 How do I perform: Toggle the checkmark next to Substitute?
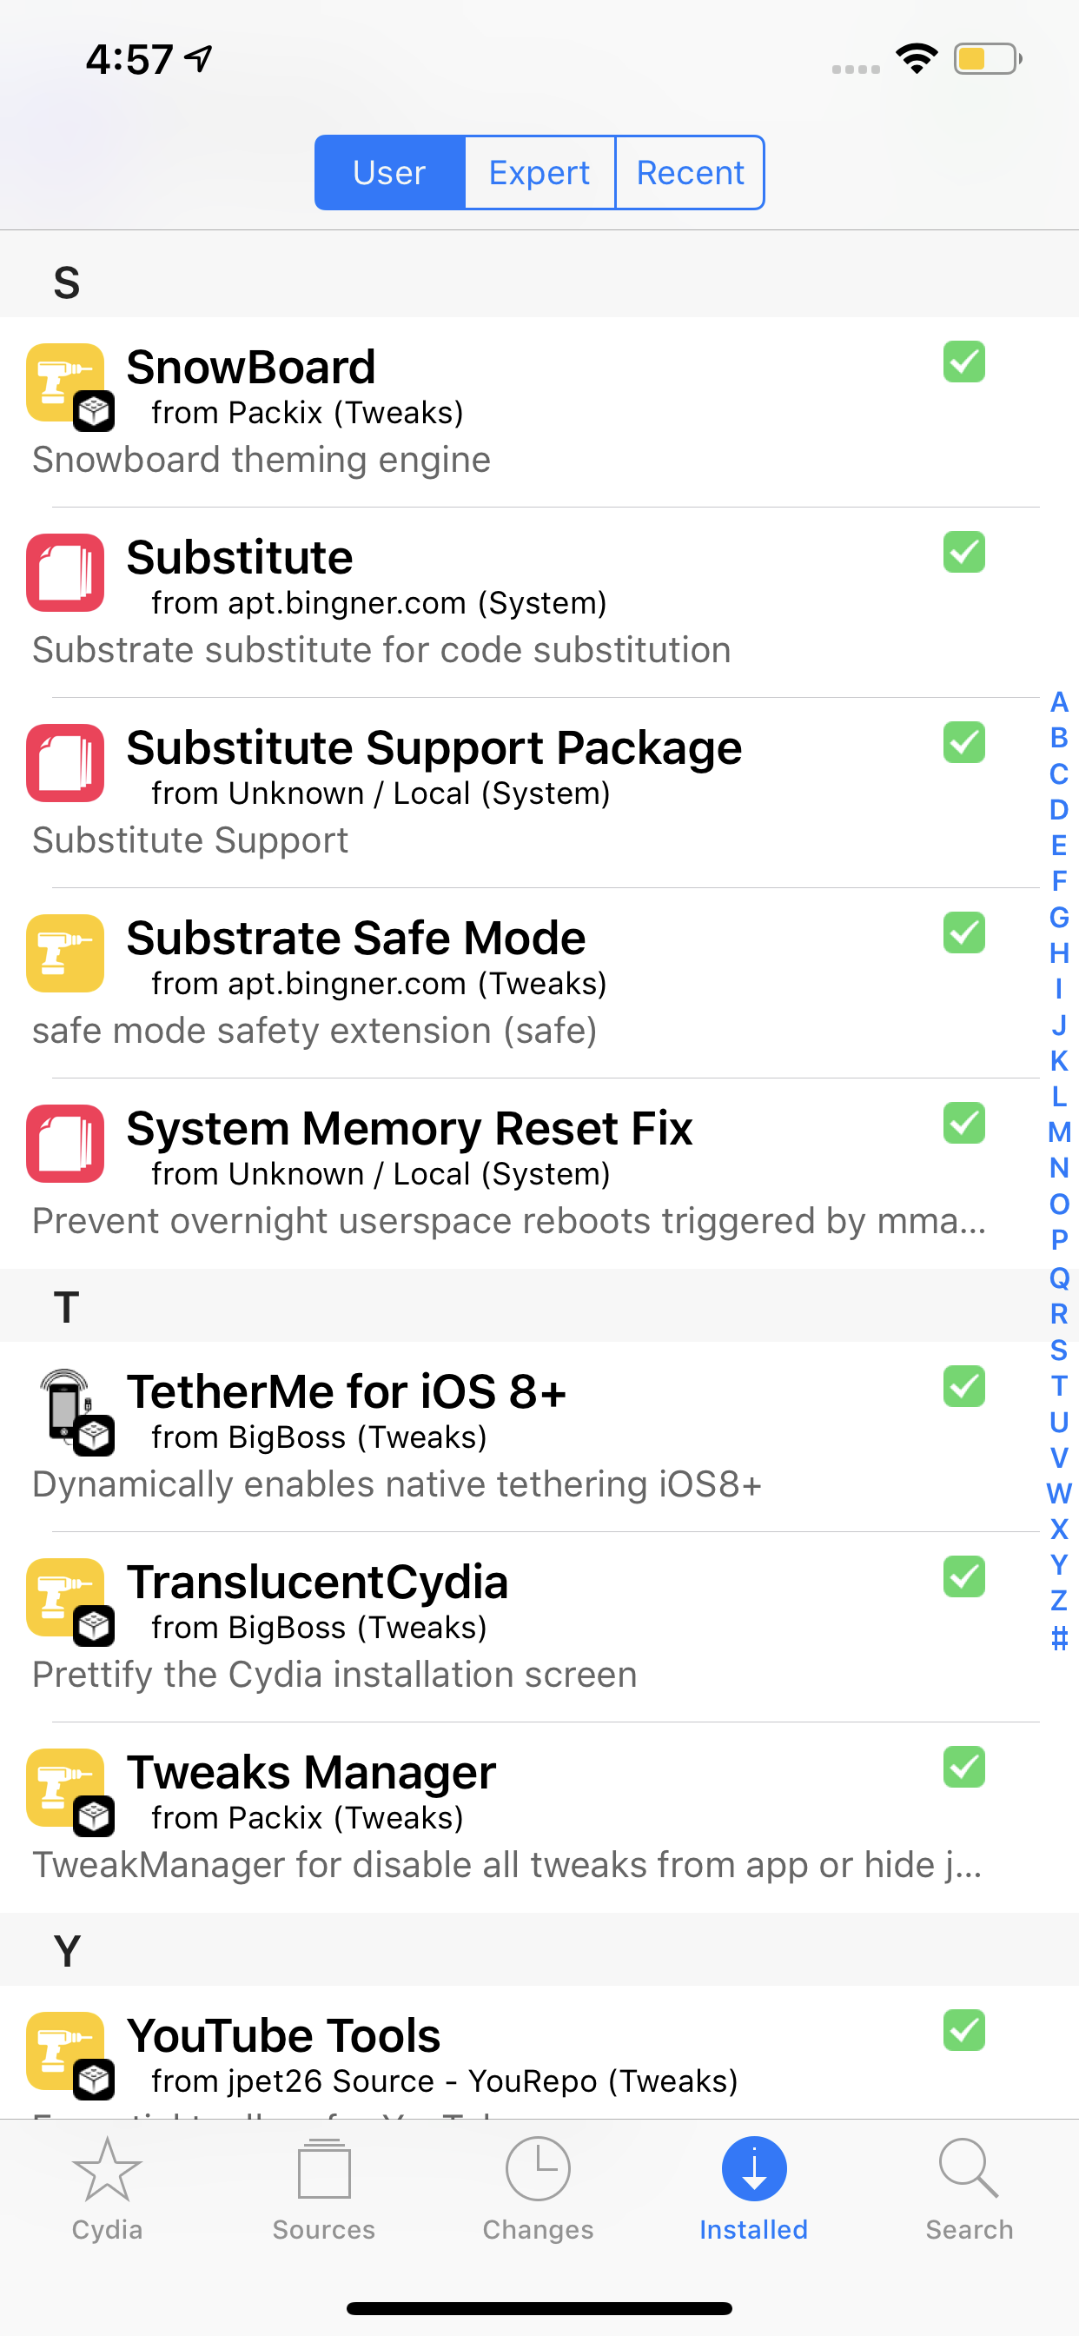[x=963, y=552]
